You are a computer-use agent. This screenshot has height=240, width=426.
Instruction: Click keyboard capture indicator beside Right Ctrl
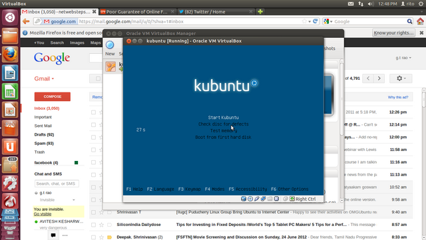[x=292, y=199]
